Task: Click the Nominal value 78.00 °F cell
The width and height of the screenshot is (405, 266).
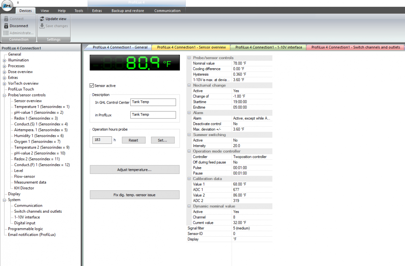Action: click(x=252, y=63)
